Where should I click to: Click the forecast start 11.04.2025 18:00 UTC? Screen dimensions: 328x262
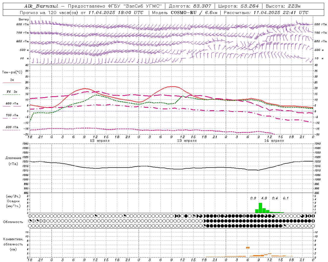[x=116, y=13]
